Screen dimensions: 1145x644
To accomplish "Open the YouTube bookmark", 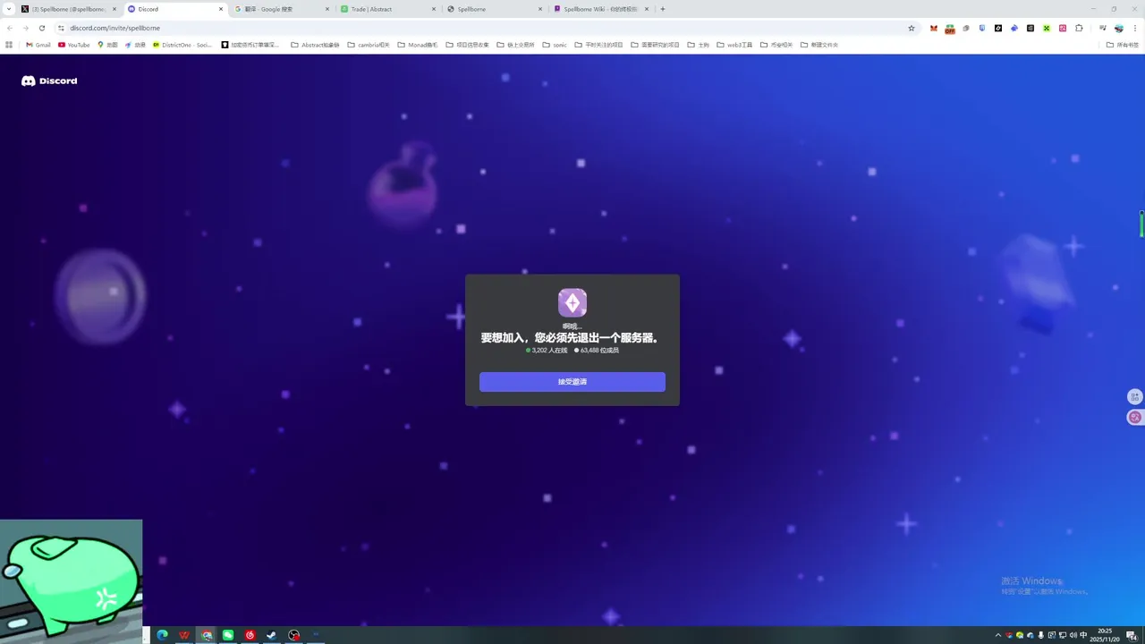I will pos(74,45).
